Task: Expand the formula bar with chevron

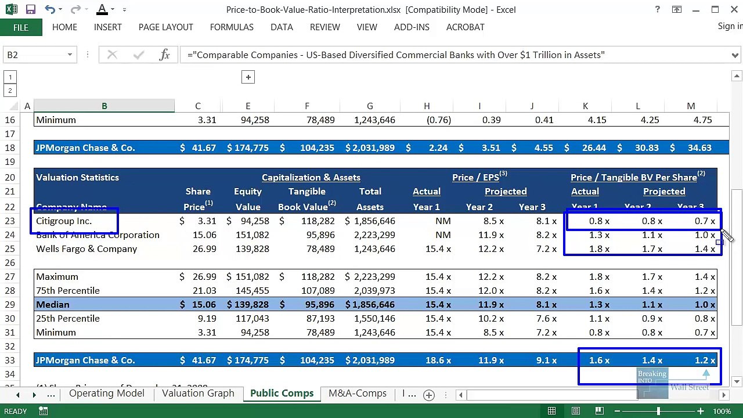Action: 735,55
